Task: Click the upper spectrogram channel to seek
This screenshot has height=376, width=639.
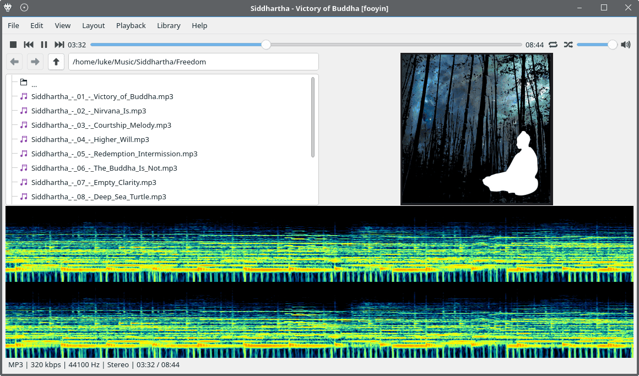Action: (319, 244)
